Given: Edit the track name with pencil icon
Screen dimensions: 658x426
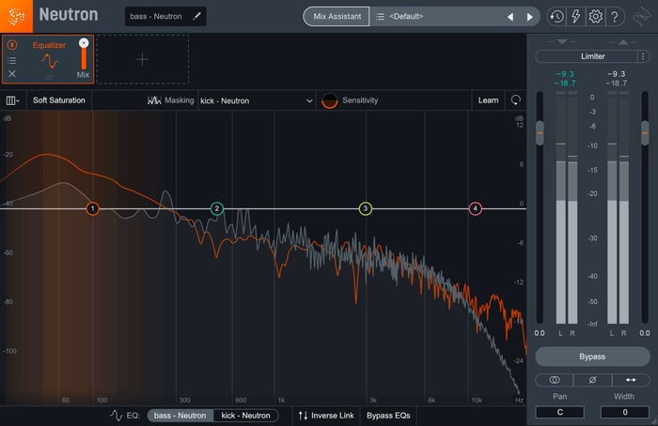Looking at the screenshot, I should point(196,16).
